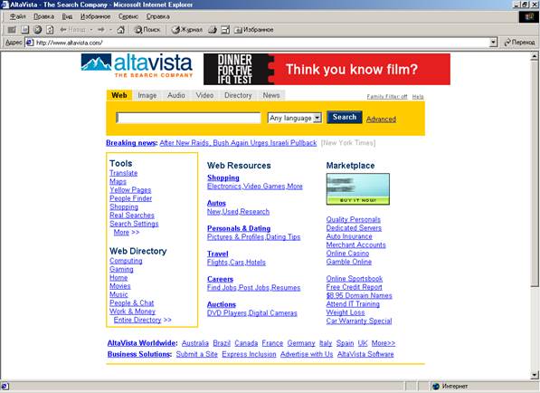Image resolution: width=540 pixels, height=393 pixels.
Task: Click the Refresh page toolbar icon
Action: 50,30
